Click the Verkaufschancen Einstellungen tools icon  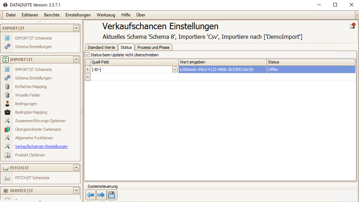point(7,146)
